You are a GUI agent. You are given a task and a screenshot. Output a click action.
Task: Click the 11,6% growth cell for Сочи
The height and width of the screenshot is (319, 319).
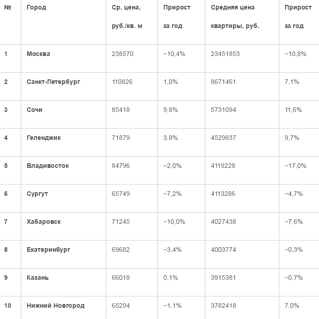click(293, 110)
